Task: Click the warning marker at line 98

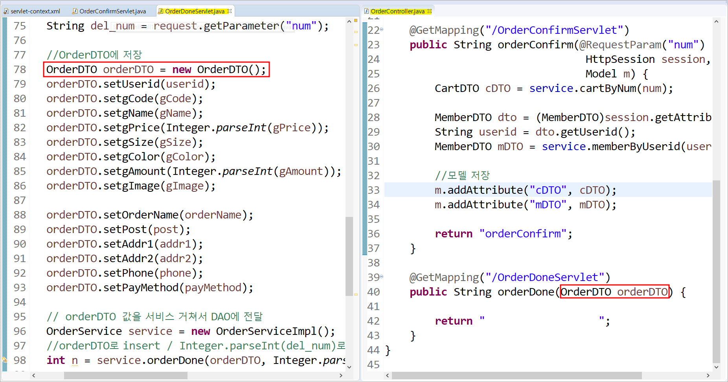Action: pyautogui.click(x=5, y=360)
